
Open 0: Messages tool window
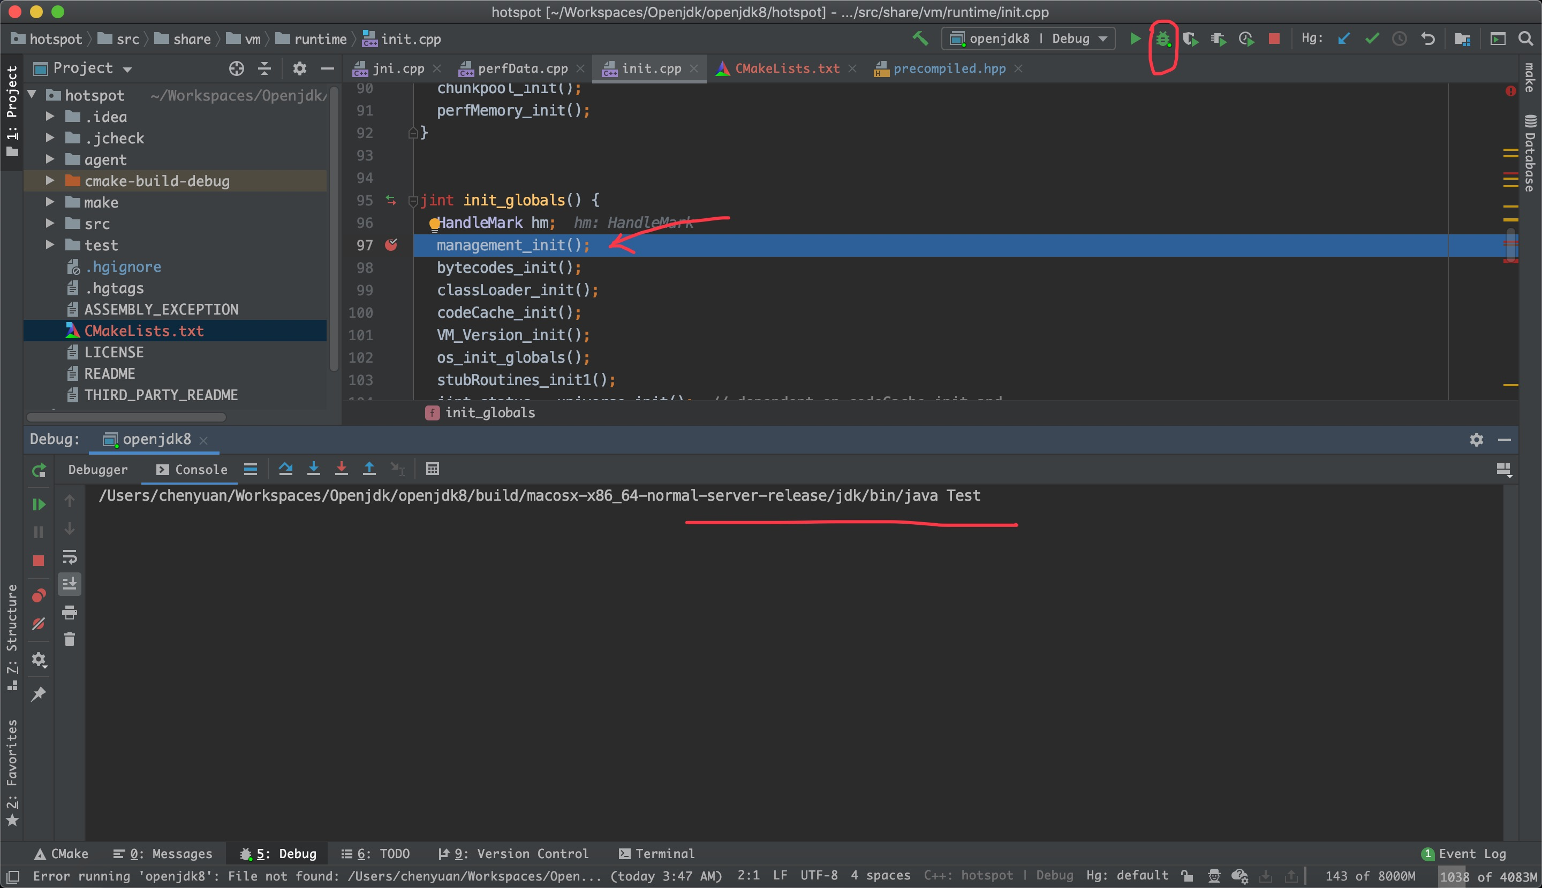162,854
